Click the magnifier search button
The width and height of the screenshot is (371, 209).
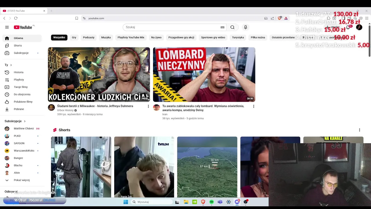[x=232, y=27]
